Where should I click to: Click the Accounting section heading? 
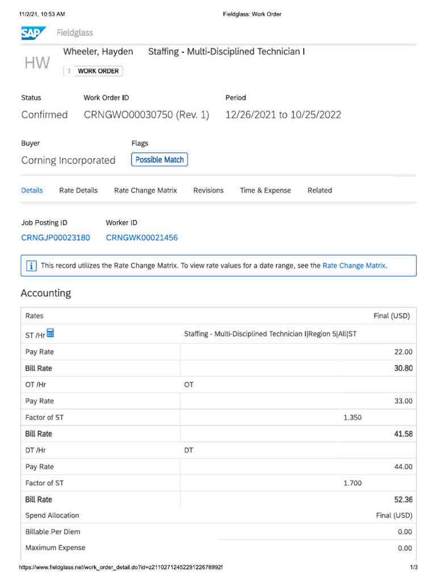click(x=46, y=293)
